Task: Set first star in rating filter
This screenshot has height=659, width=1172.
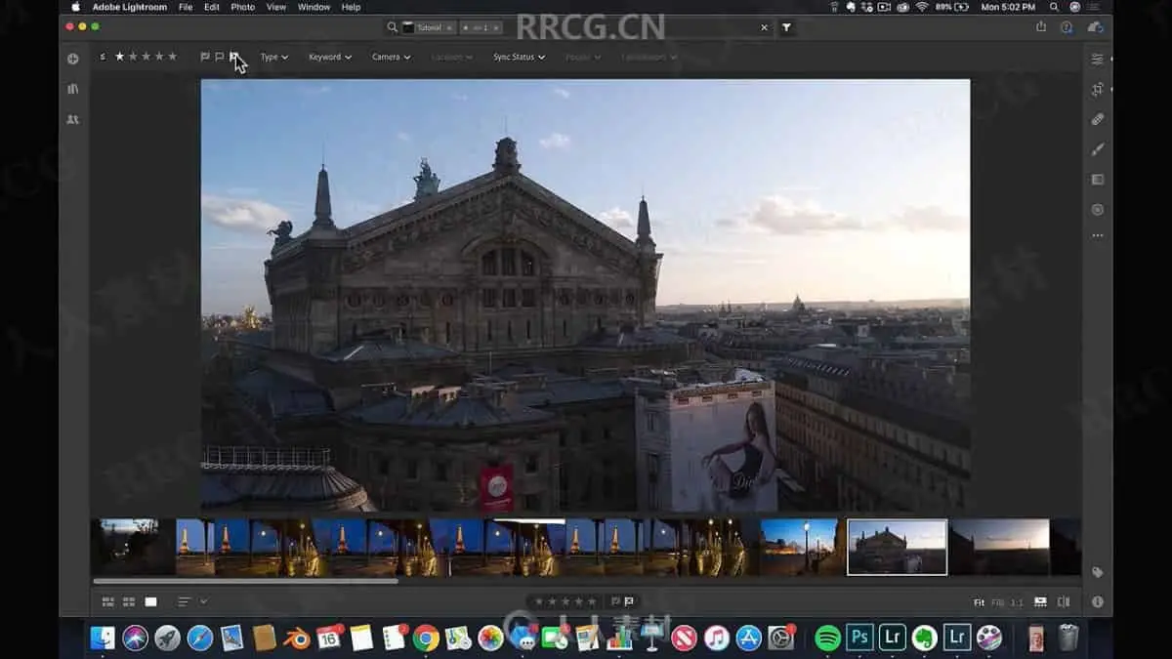Action: coord(120,57)
